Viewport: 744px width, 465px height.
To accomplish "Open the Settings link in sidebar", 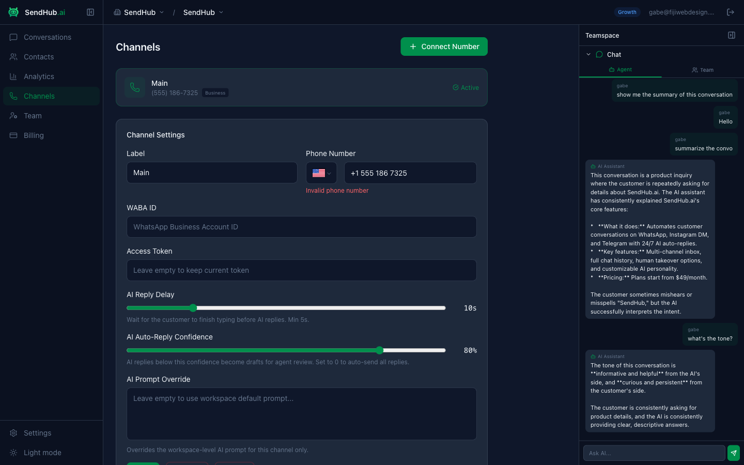I will [x=52, y=433].
